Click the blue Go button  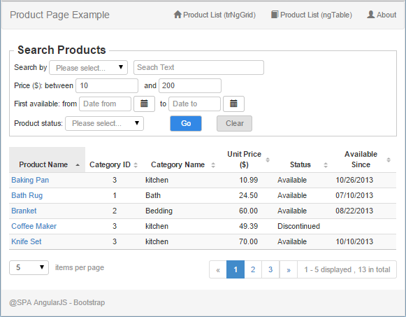click(186, 123)
